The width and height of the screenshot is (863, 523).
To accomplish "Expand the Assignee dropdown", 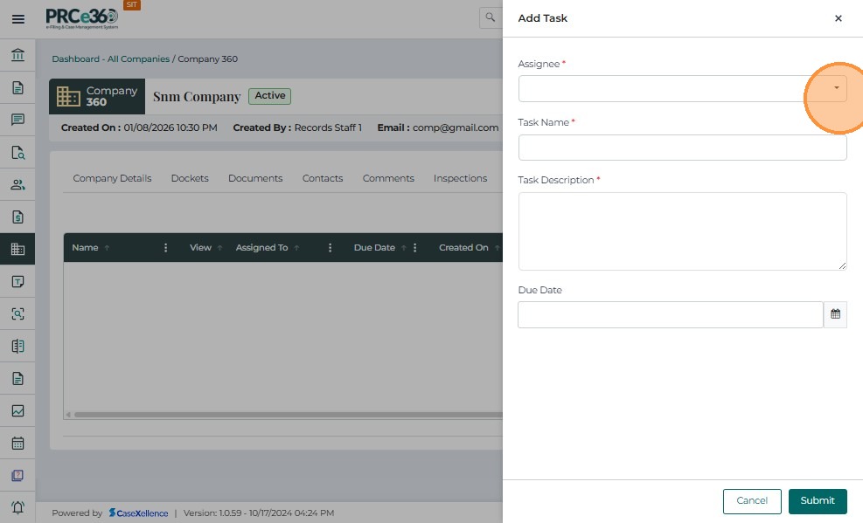I will click(x=836, y=88).
